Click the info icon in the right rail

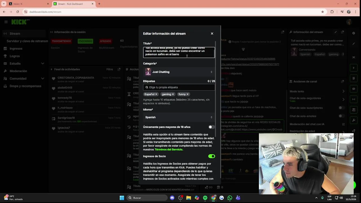354,33
